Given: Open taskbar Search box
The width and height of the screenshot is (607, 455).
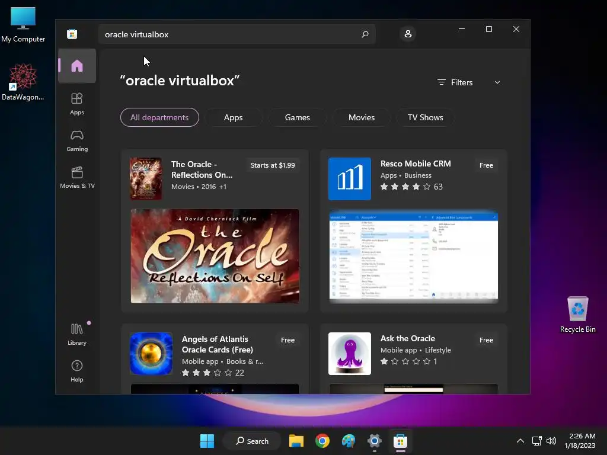Looking at the screenshot, I should (x=252, y=441).
